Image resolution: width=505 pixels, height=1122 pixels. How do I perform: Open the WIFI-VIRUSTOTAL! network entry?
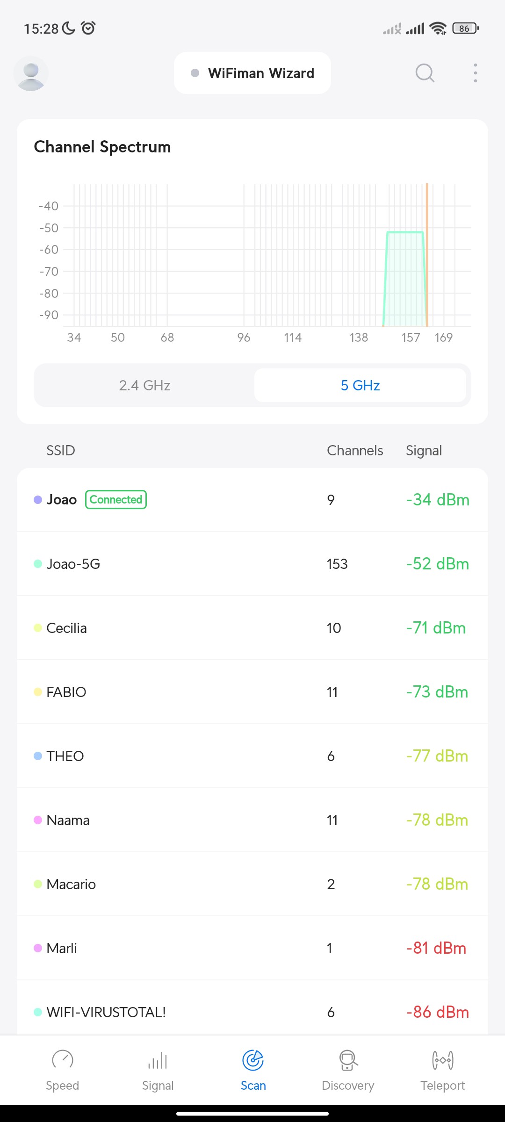[x=252, y=1012]
